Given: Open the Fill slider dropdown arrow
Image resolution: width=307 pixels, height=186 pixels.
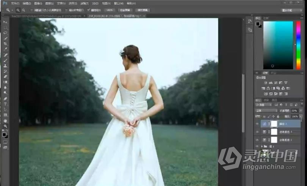Looking at the screenshot, I should [x=301, y=117].
